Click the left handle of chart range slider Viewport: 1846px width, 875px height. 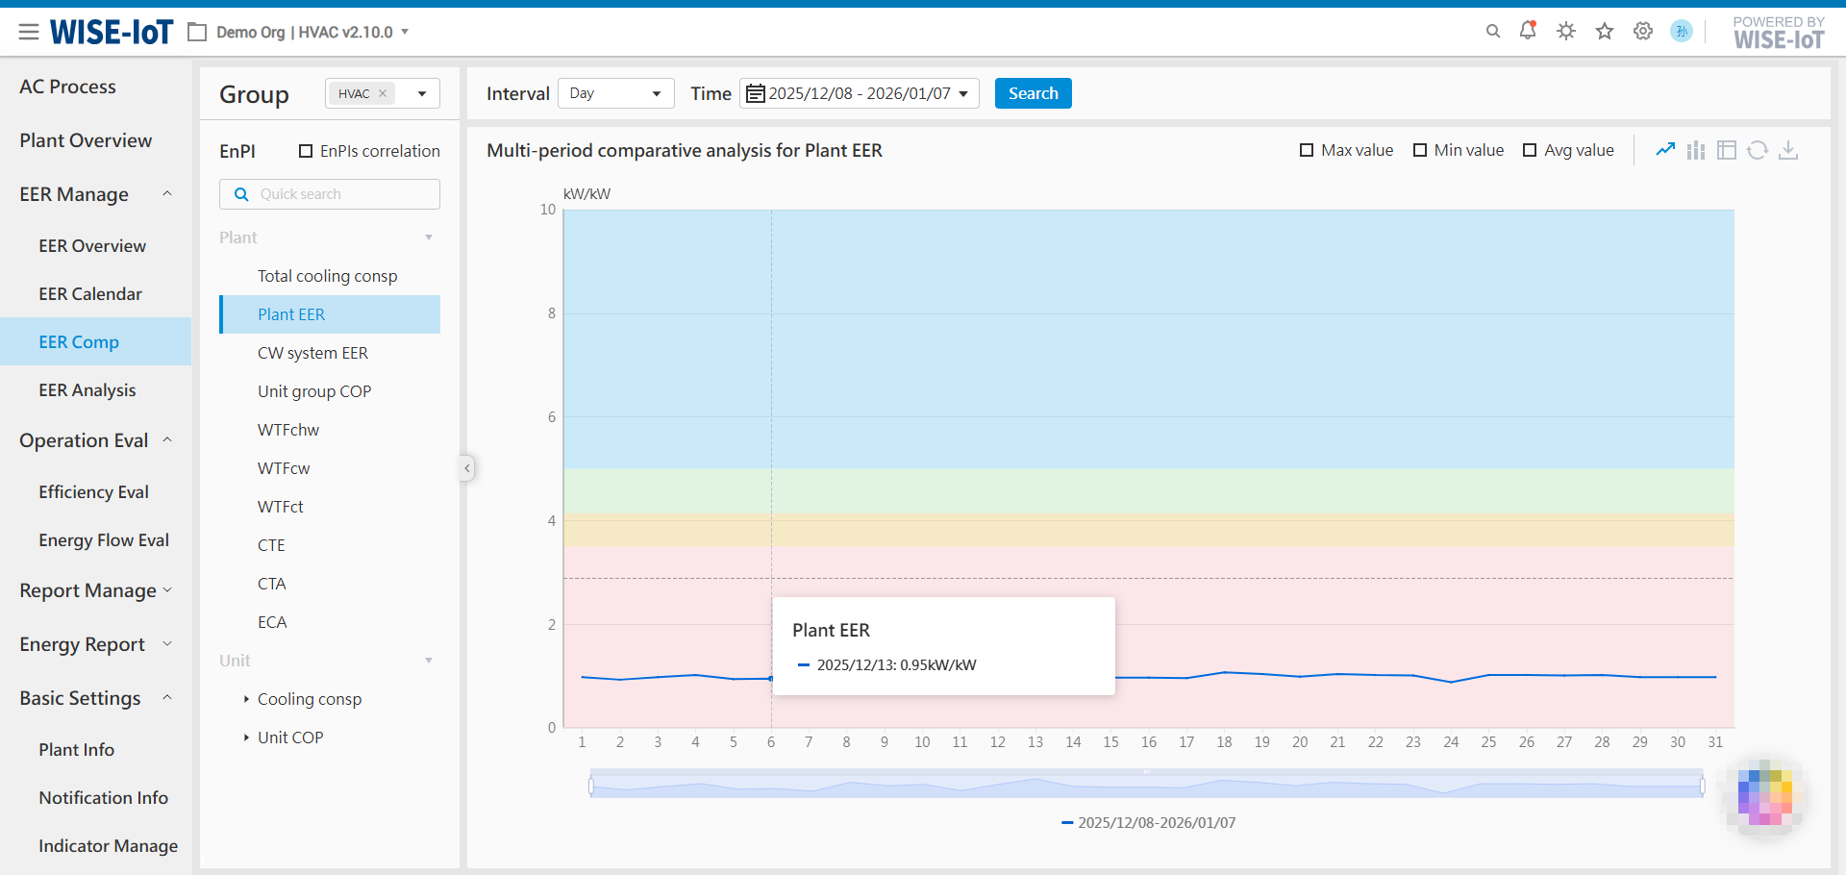pyautogui.click(x=591, y=787)
